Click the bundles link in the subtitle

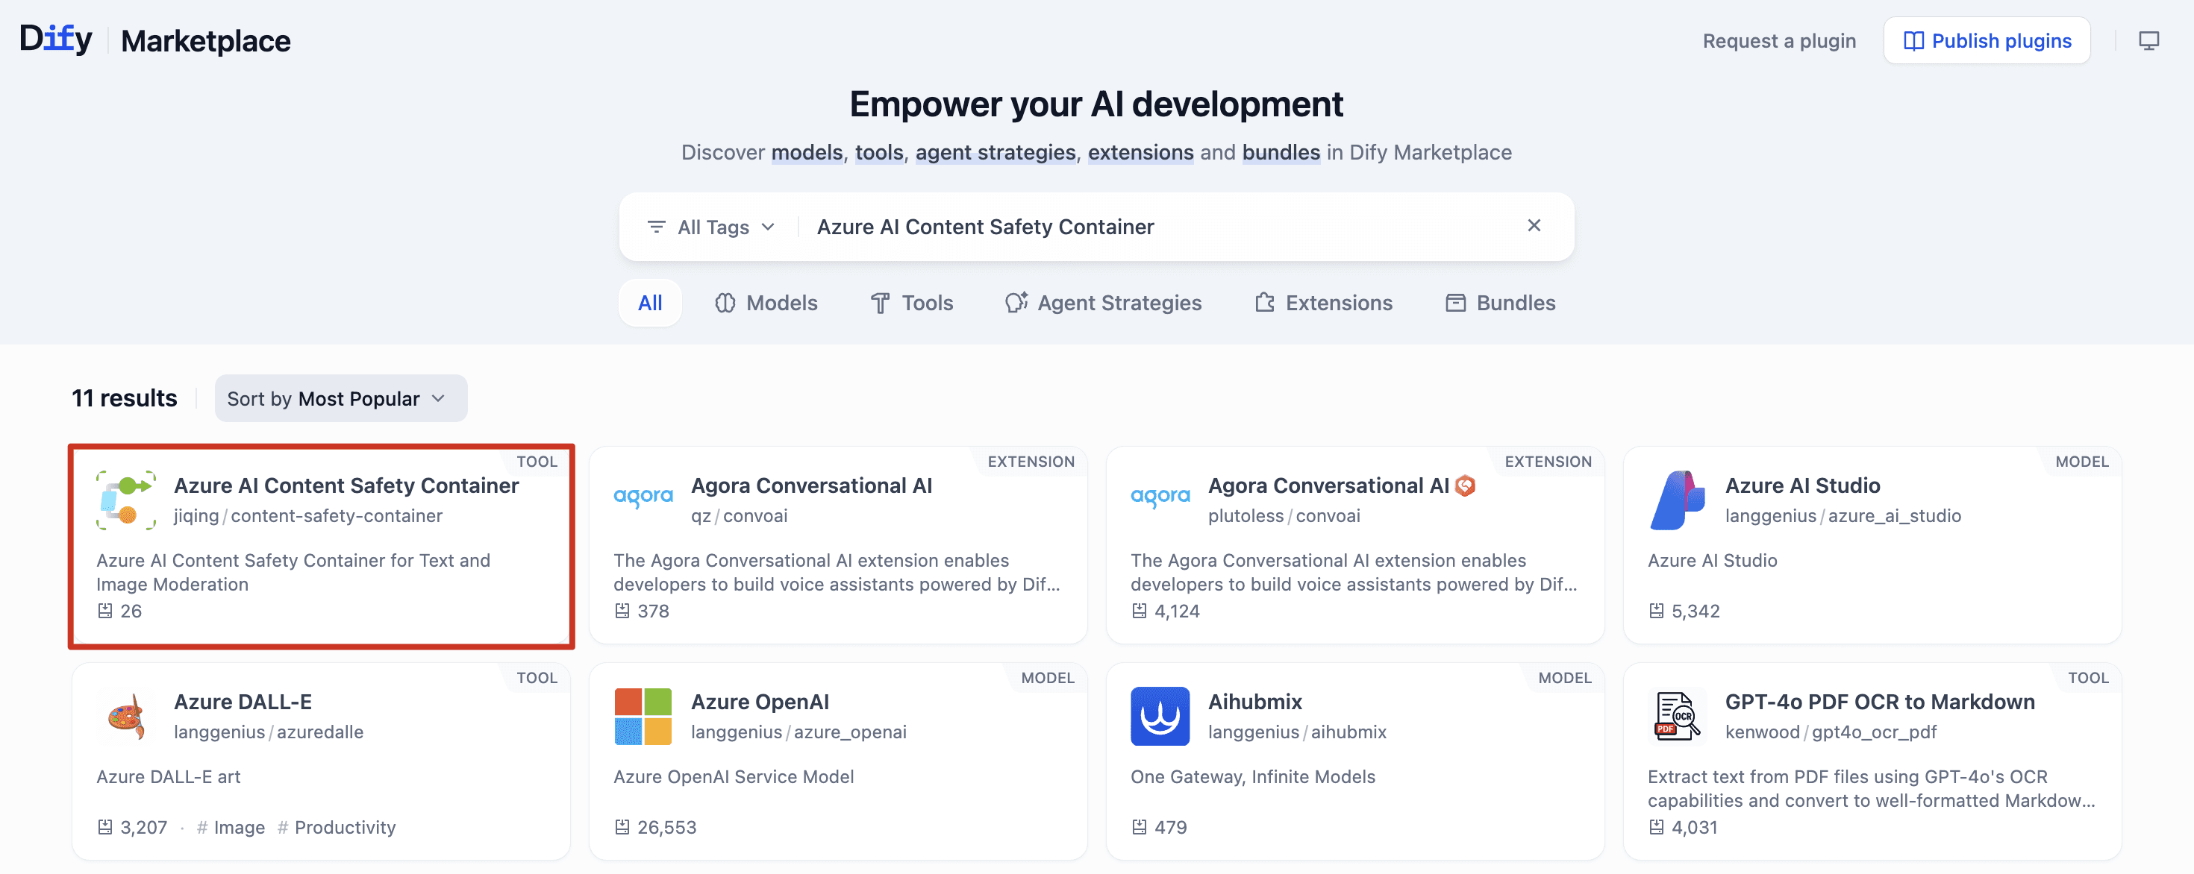click(1280, 152)
